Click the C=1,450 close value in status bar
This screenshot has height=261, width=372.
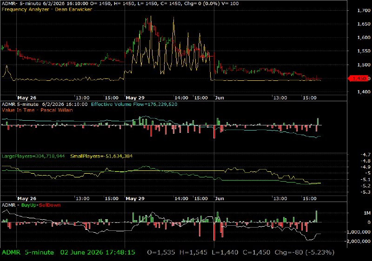click(257, 253)
